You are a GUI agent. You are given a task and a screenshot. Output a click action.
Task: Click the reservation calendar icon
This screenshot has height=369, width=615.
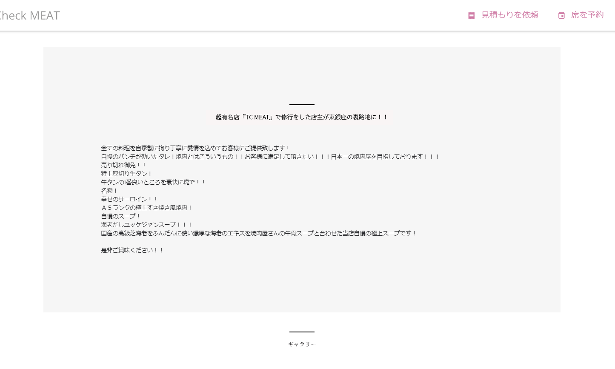pos(561,15)
